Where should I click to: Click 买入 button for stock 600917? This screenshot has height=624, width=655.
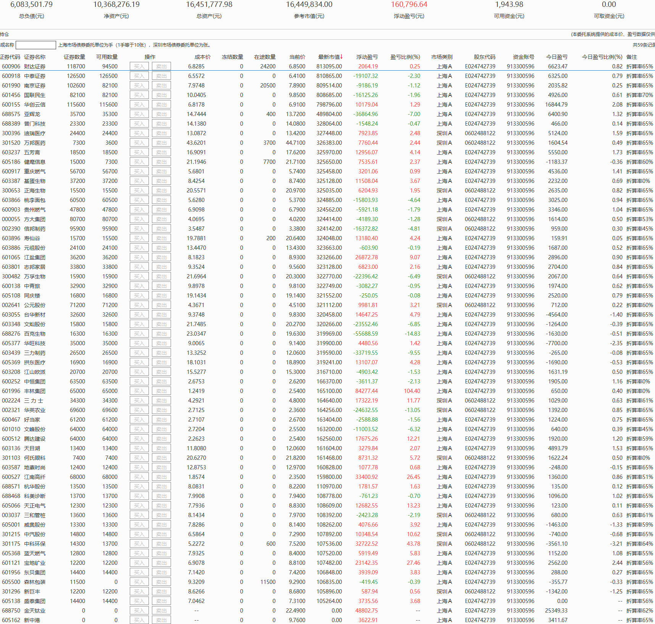tap(139, 171)
